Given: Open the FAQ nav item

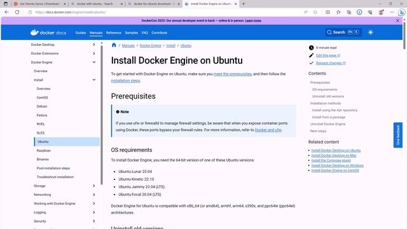Looking at the screenshot, I should pos(145,32).
